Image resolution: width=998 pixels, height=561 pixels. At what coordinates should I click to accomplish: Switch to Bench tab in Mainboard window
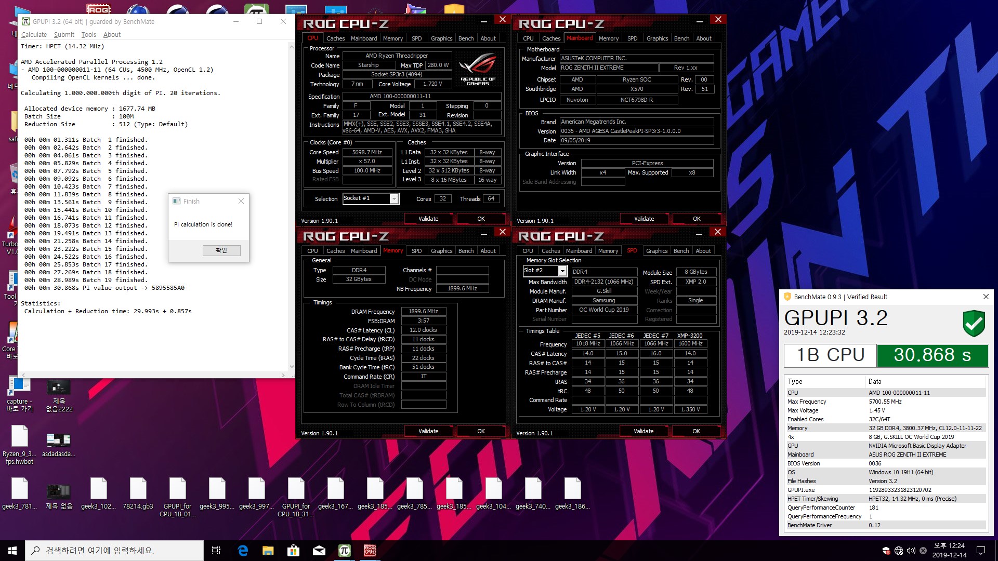pyautogui.click(x=681, y=38)
